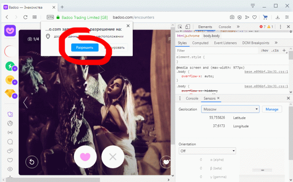Close the Sensors drawer tab
The width and height of the screenshot is (293, 182).
tap(218, 98)
